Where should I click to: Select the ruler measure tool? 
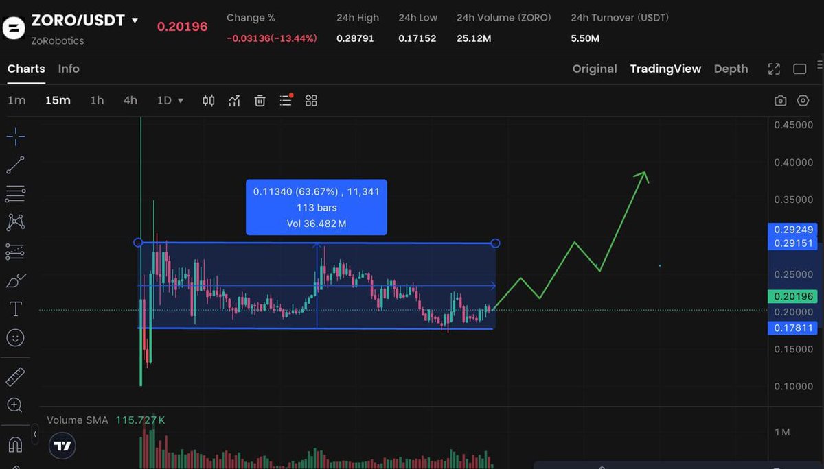tap(15, 376)
